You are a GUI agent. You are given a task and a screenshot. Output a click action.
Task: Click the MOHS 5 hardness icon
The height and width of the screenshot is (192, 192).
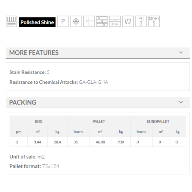(x=154, y=21)
